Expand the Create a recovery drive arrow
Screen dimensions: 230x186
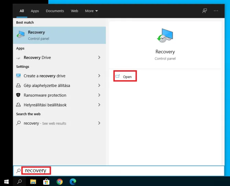(x=99, y=76)
